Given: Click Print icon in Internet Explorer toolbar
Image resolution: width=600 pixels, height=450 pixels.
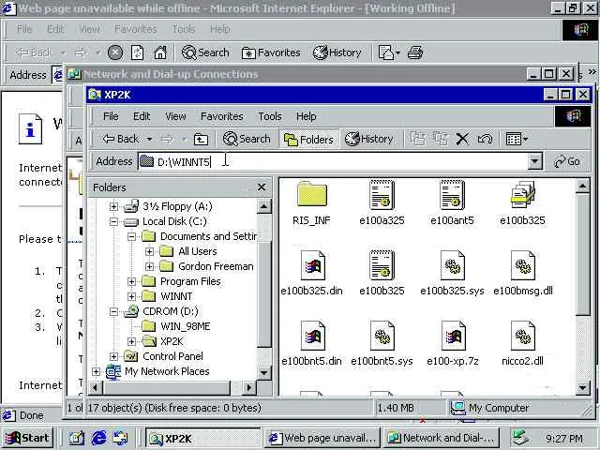Looking at the screenshot, I should point(415,52).
